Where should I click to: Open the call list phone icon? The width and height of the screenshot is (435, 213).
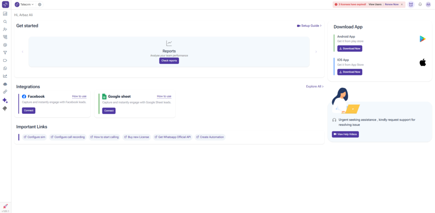click(5, 37)
